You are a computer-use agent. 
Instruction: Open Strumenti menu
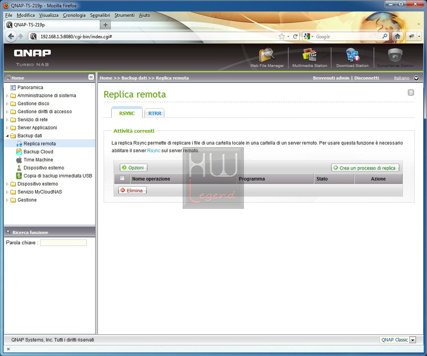(x=125, y=15)
